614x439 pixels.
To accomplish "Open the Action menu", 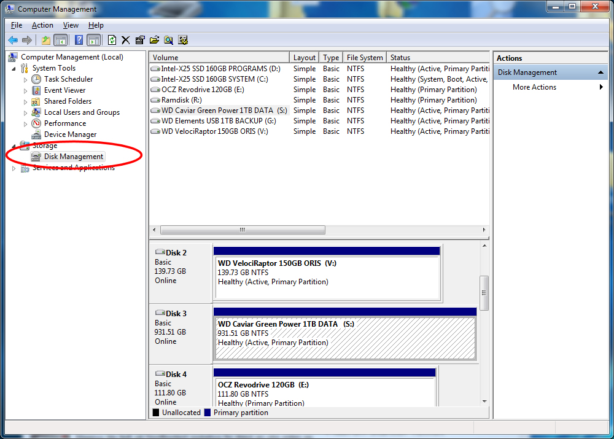I will point(42,25).
